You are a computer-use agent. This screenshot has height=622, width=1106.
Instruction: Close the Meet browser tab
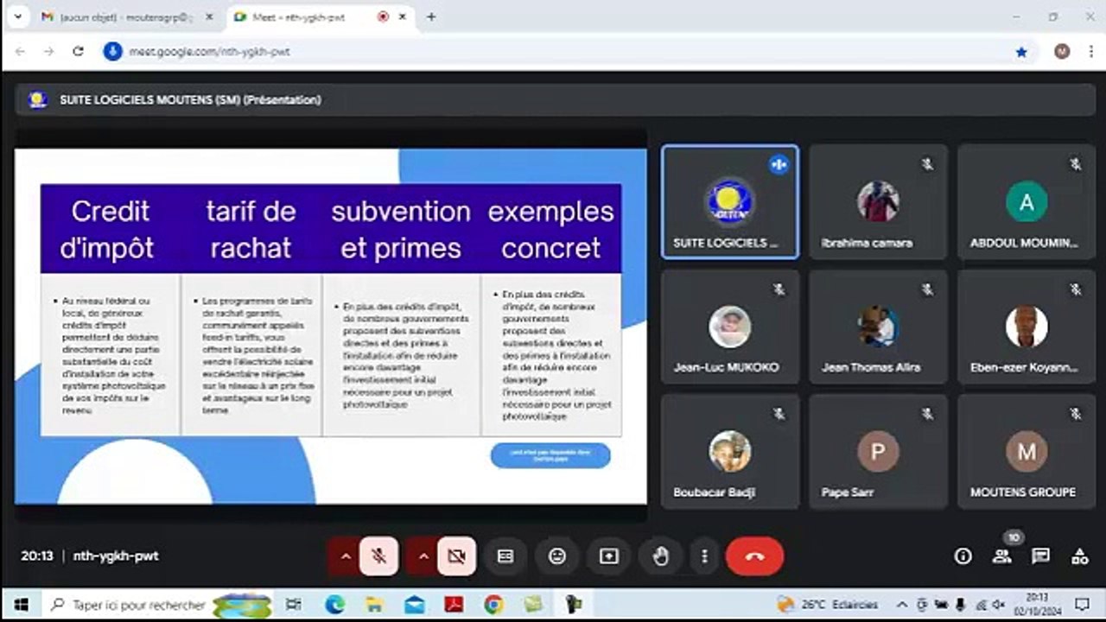(x=402, y=16)
